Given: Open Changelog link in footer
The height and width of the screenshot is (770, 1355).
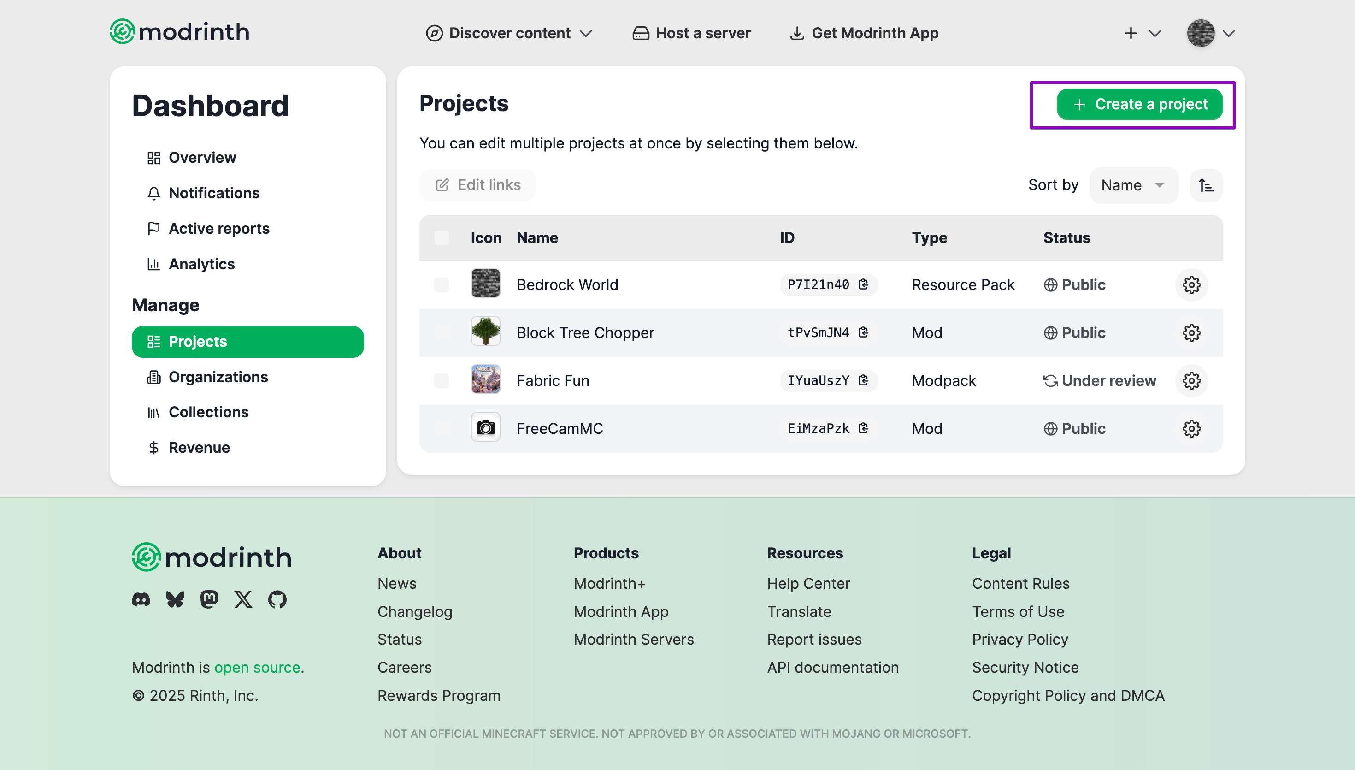Looking at the screenshot, I should (414, 612).
